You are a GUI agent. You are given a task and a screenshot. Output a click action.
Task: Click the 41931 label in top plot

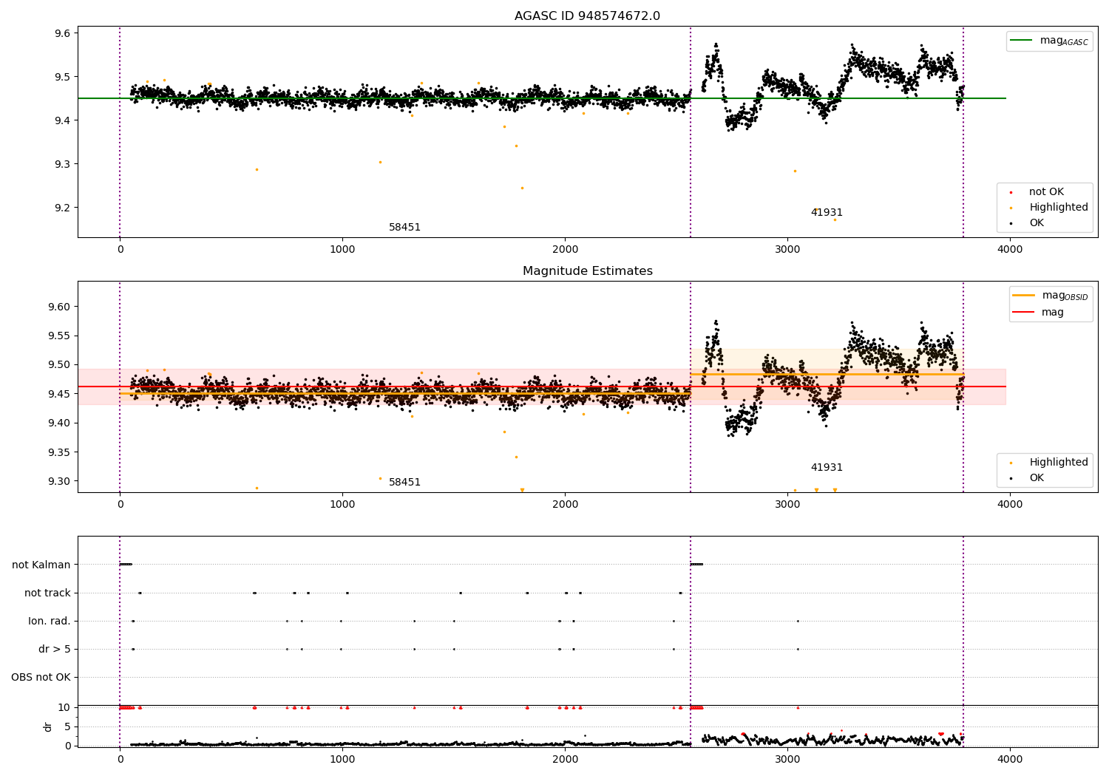827,213
